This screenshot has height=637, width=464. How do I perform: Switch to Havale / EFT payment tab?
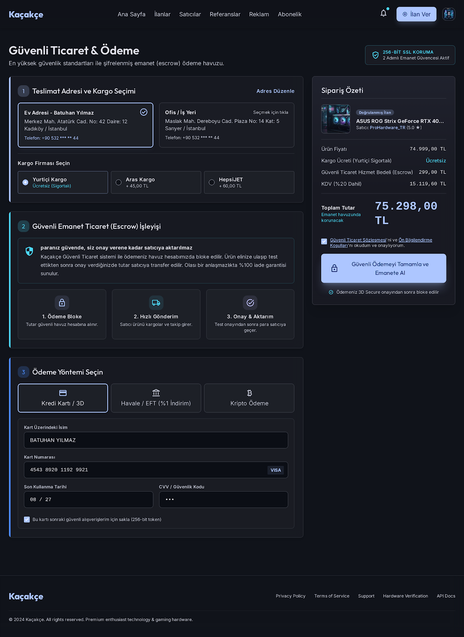click(156, 398)
